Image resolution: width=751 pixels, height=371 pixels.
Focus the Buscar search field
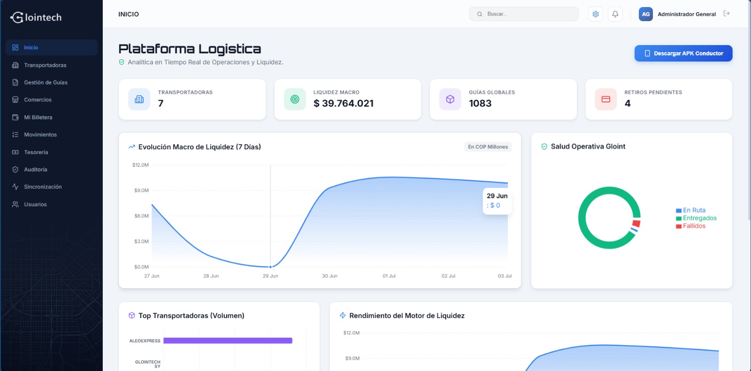(524, 14)
